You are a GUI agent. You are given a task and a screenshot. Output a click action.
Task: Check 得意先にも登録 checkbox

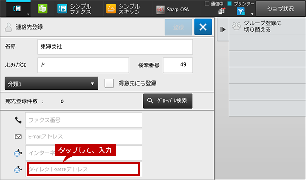point(109,83)
